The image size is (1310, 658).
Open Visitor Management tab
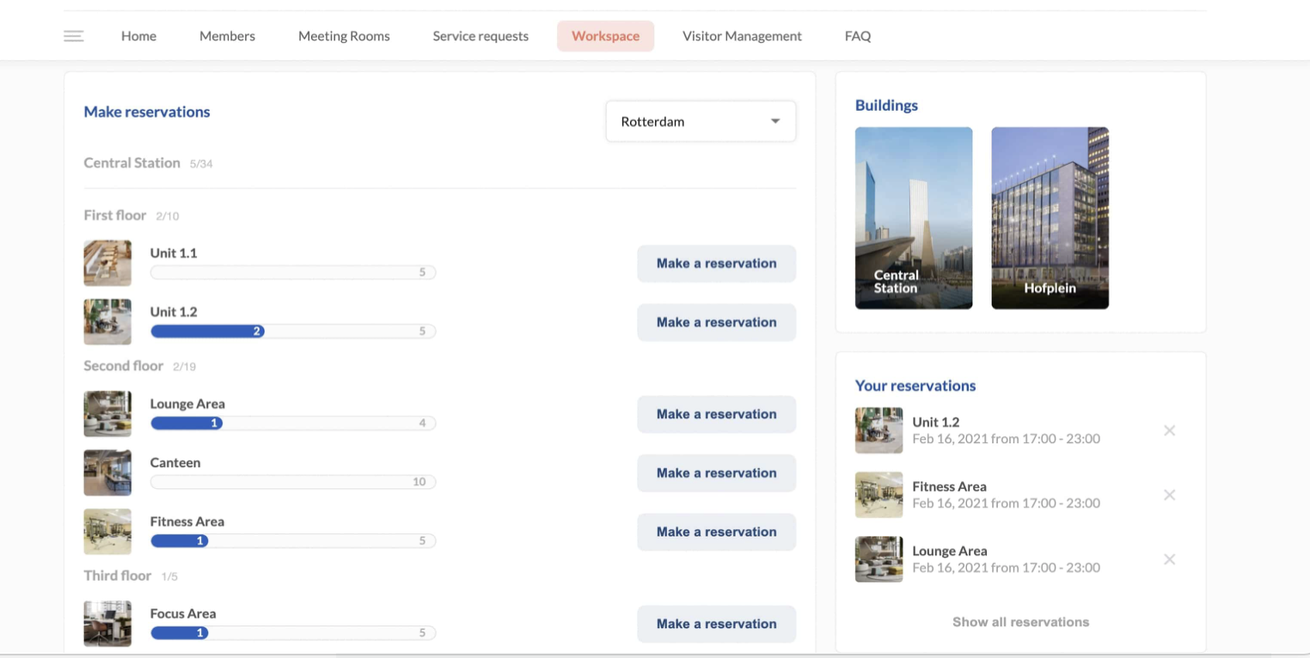(x=742, y=36)
